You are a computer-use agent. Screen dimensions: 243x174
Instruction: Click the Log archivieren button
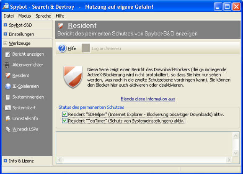point(101,49)
